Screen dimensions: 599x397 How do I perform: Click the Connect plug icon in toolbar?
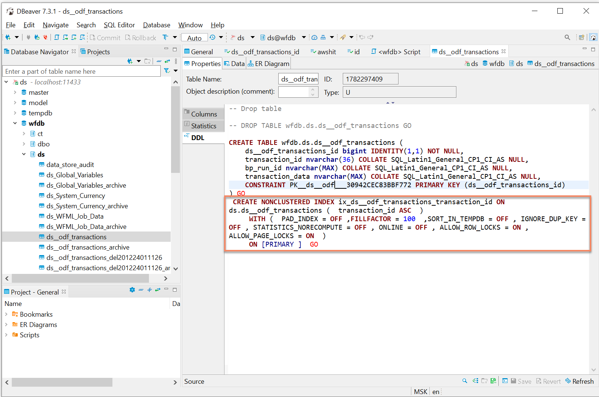pyautogui.click(x=28, y=37)
